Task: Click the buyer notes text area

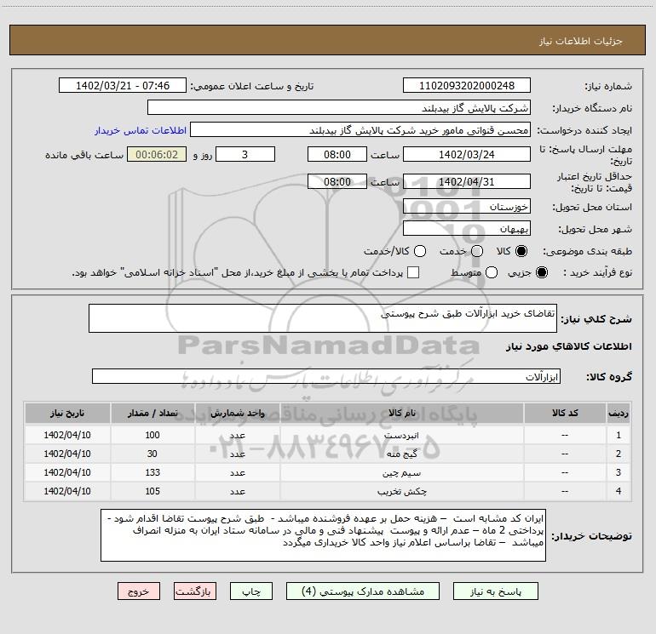Action: (323, 535)
